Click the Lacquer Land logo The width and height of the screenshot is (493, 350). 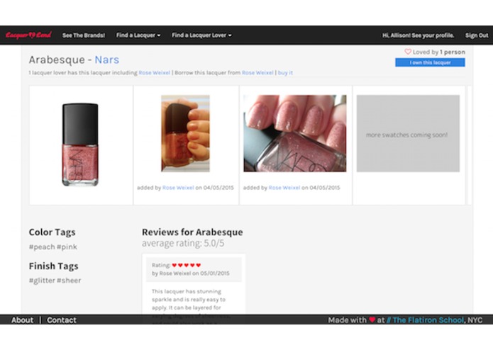[28, 35]
